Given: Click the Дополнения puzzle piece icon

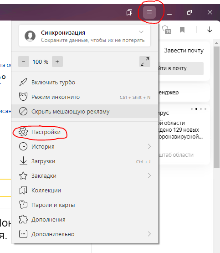Looking at the screenshot, I should tap(23, 219).
